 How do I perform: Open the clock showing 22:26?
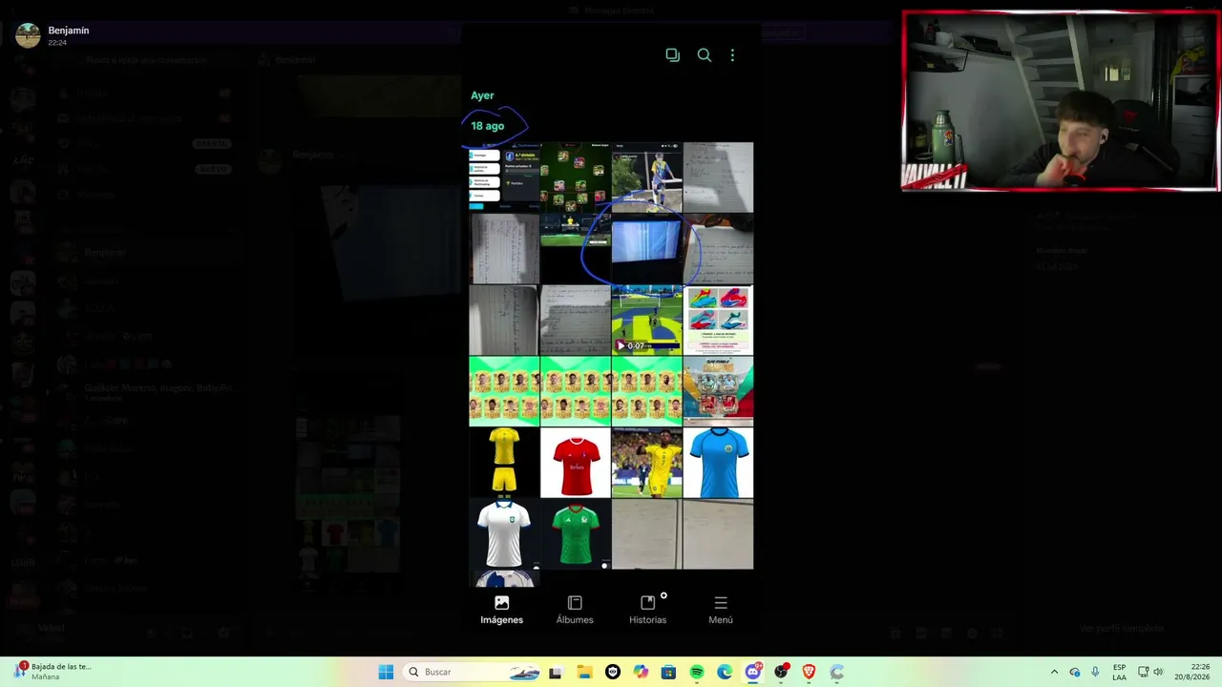[x=1191, y=672]
